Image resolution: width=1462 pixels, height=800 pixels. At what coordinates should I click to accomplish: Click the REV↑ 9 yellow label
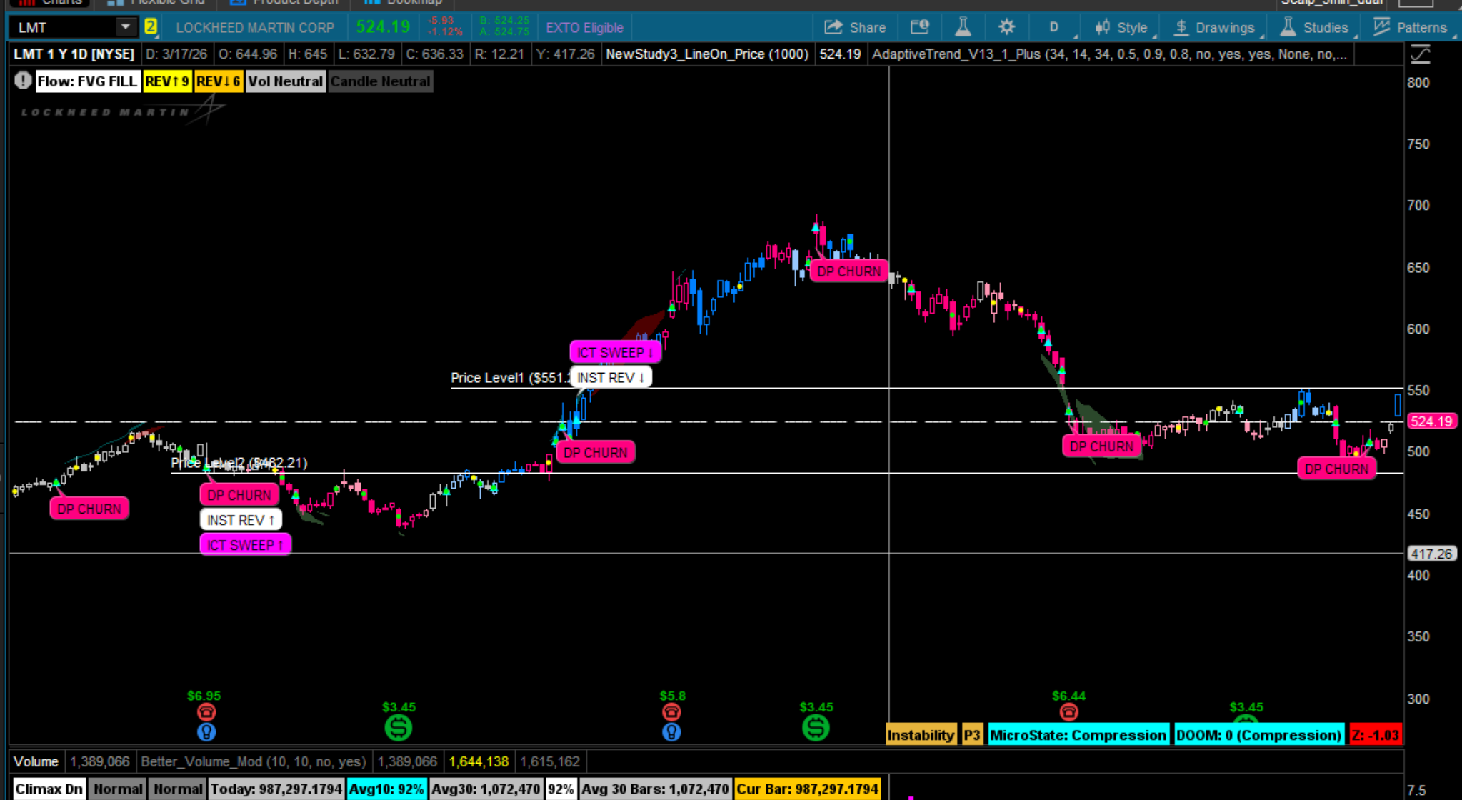coord(166,81)
